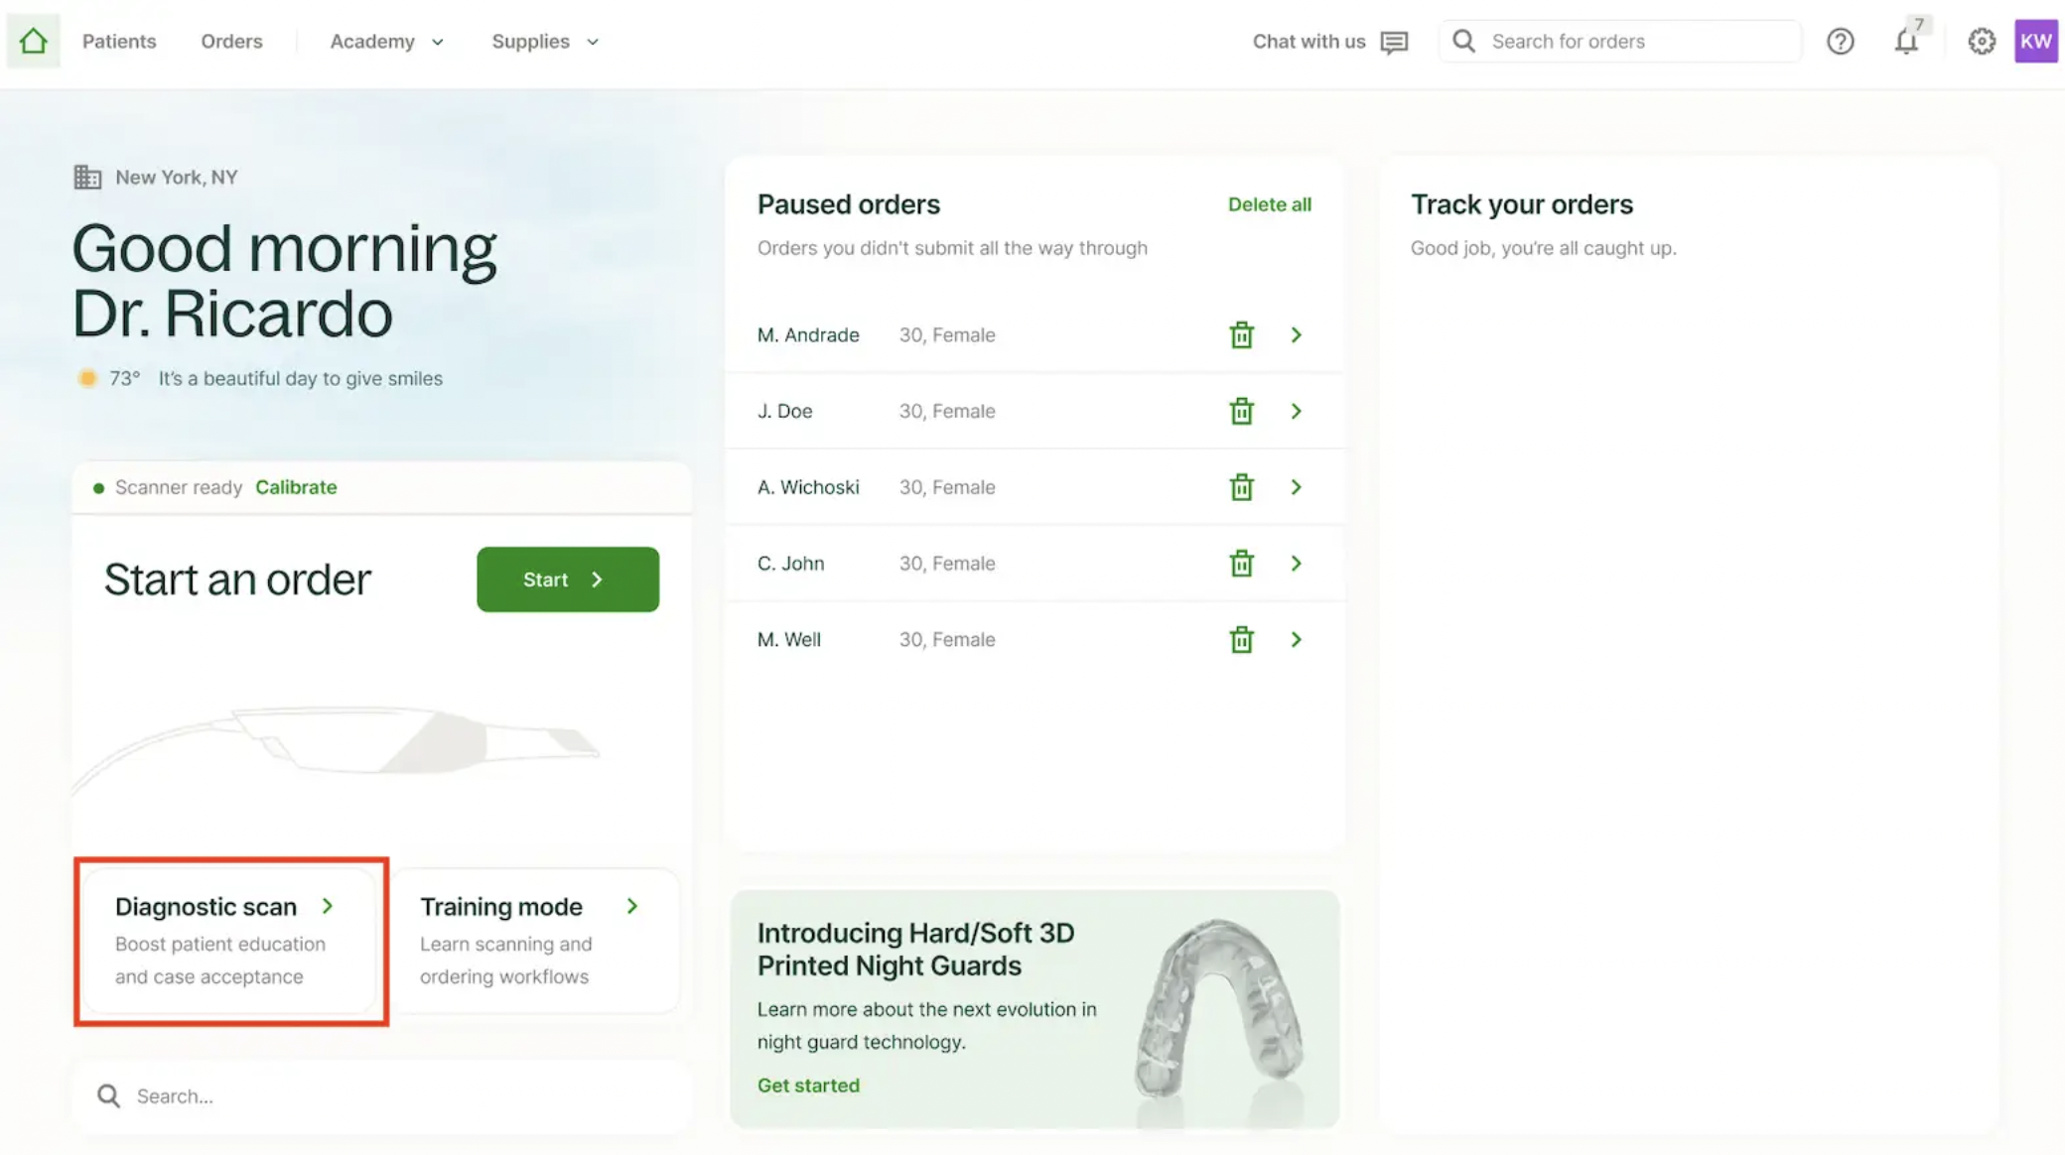Image resolution: width=2065 pixels, height=1155 pixels.
Task: Click the green home icon
Action: click(34, 41)
